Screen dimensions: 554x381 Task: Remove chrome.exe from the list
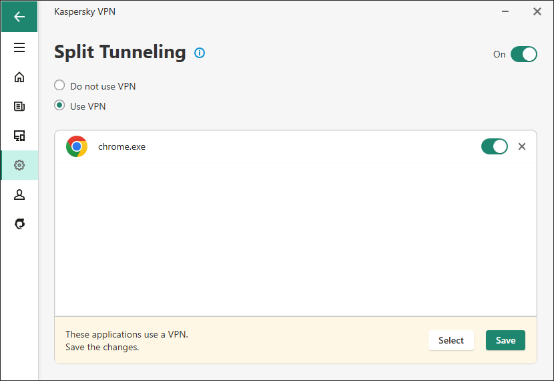pyautogui.click(x=522, y=146)
